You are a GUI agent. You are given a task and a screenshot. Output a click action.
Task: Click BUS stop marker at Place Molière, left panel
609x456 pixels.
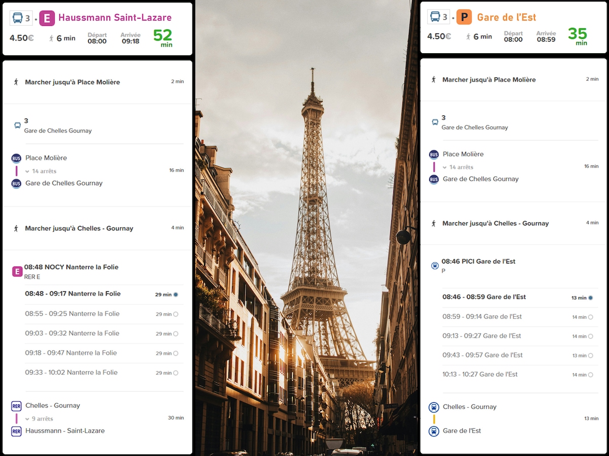[16, 158]
